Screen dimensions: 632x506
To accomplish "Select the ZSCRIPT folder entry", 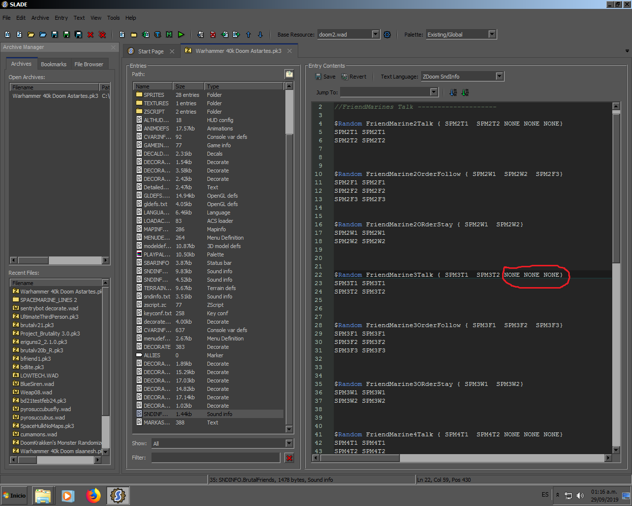I will click(x=209, y=112).
